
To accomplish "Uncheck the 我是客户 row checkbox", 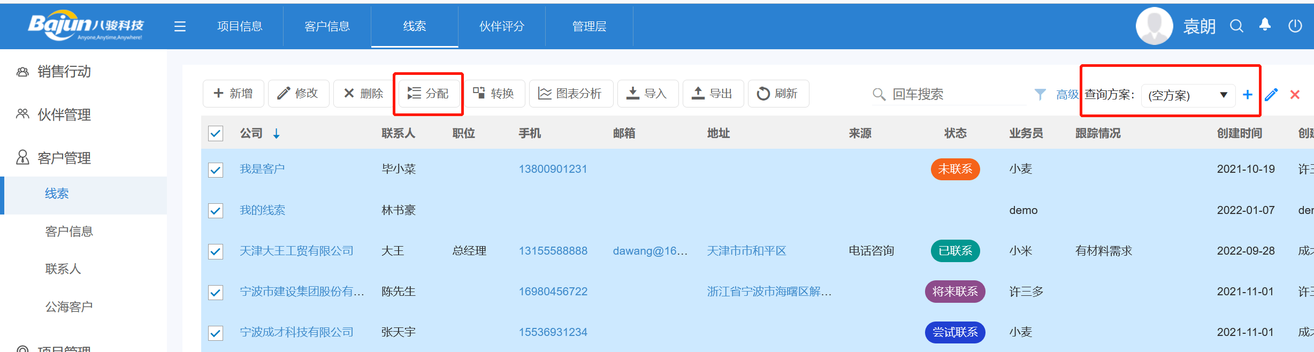I will (x=216, y=170).
